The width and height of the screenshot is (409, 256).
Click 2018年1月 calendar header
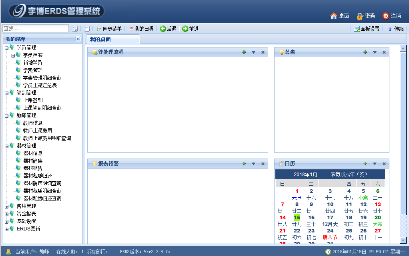click(x=305, y=175)
